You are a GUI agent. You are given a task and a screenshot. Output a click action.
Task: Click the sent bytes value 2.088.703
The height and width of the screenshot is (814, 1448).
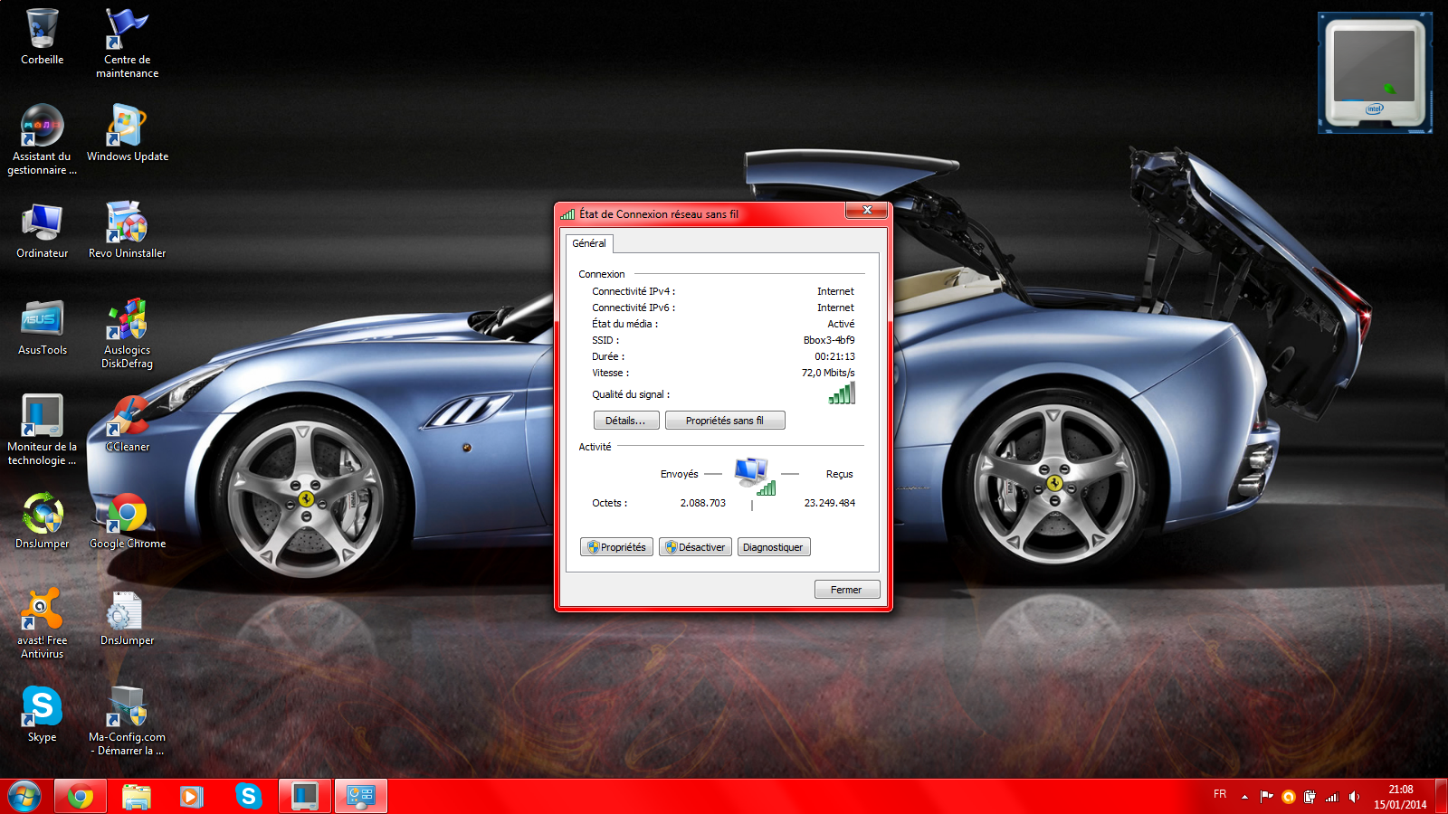[703, 503]
